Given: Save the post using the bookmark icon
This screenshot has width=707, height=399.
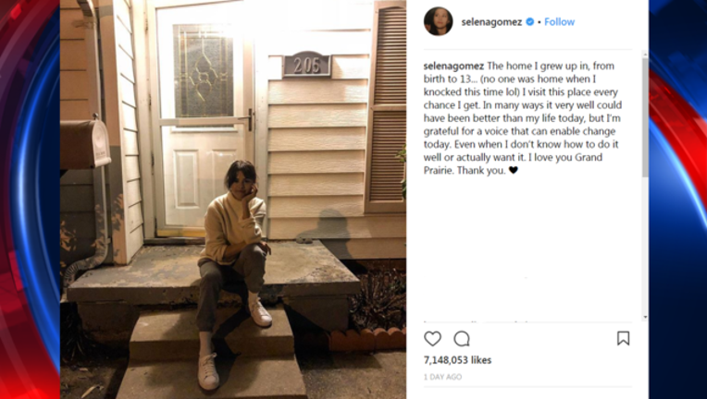Looking at the screenshot, I should coord(623,338).
